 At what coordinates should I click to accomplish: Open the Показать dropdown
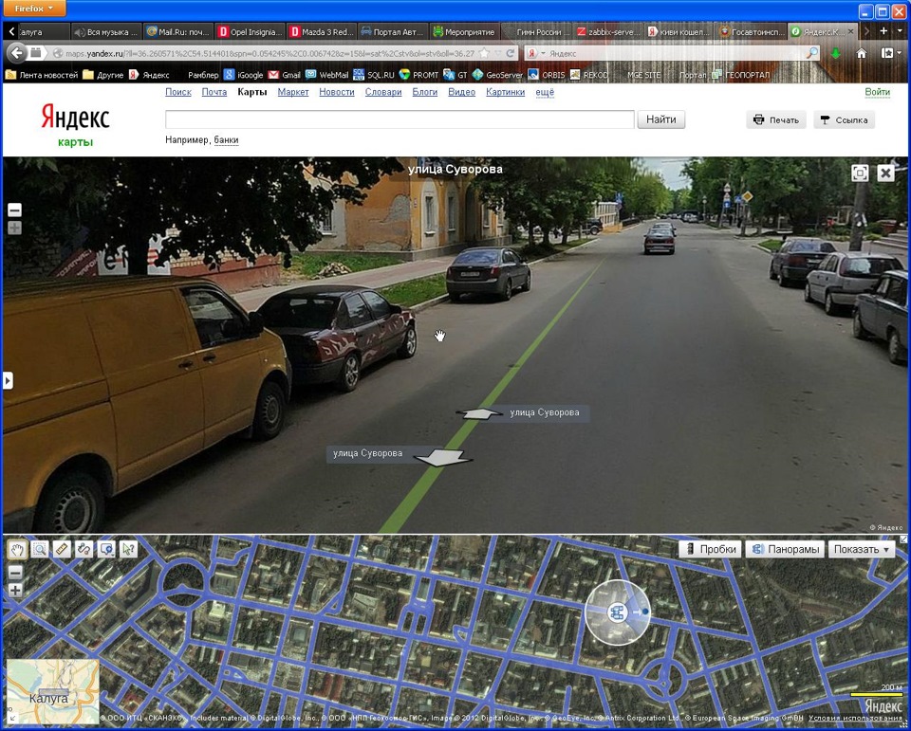point(861,549)
